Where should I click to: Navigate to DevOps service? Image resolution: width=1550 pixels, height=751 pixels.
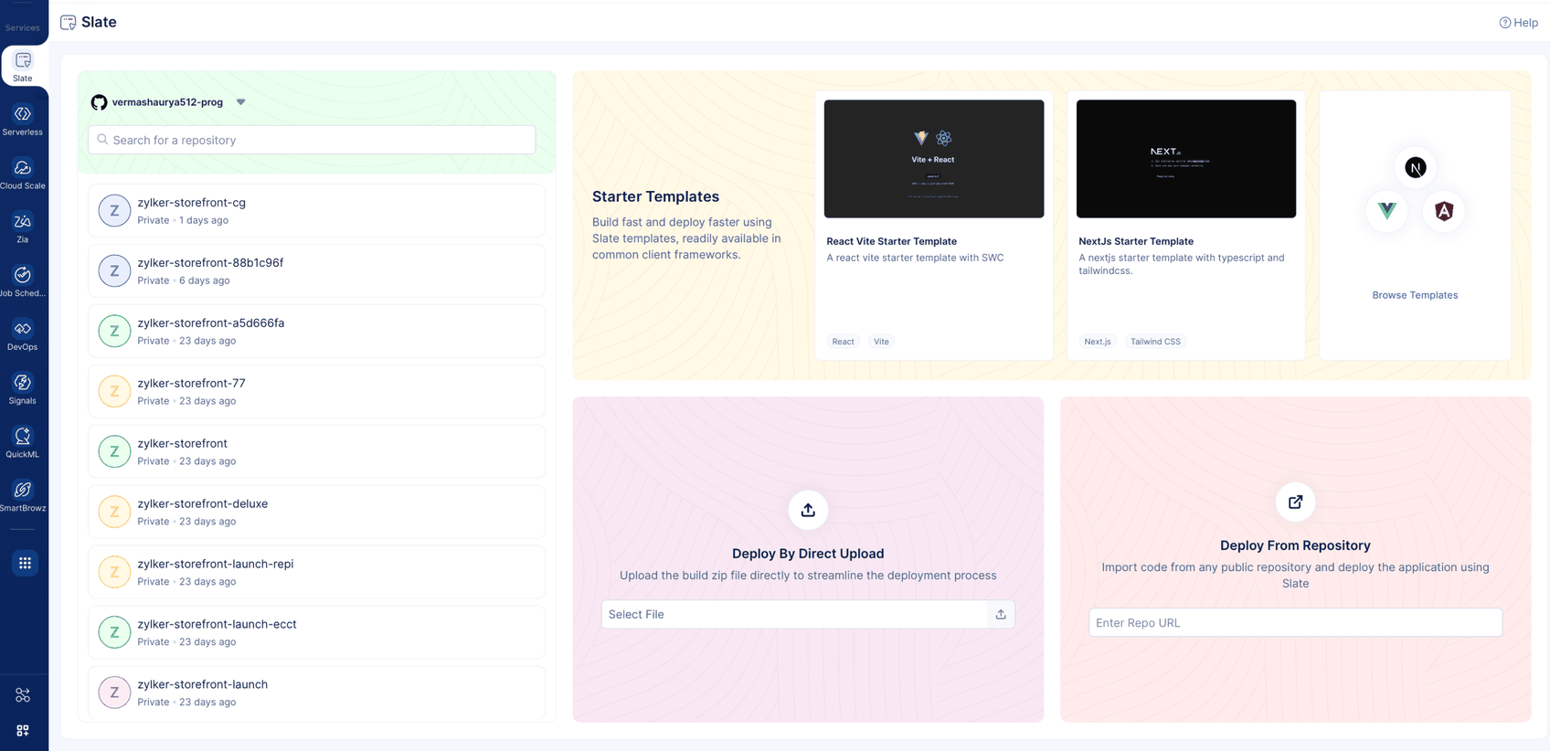[x=23, y=335]
